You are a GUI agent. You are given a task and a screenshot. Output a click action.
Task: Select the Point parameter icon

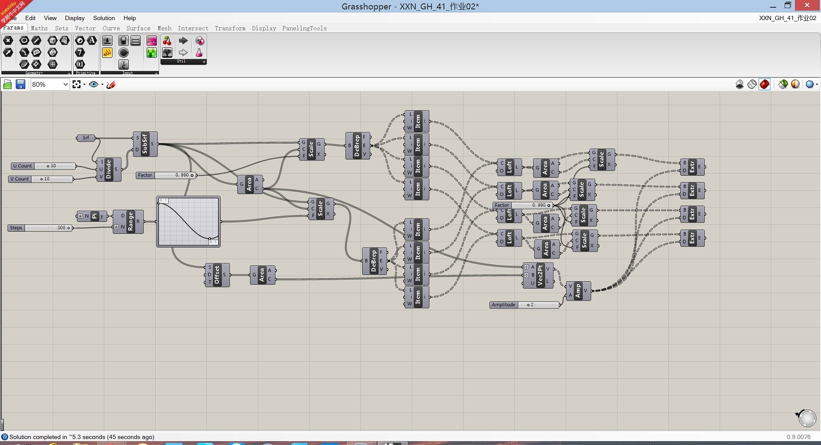point(8,41)
